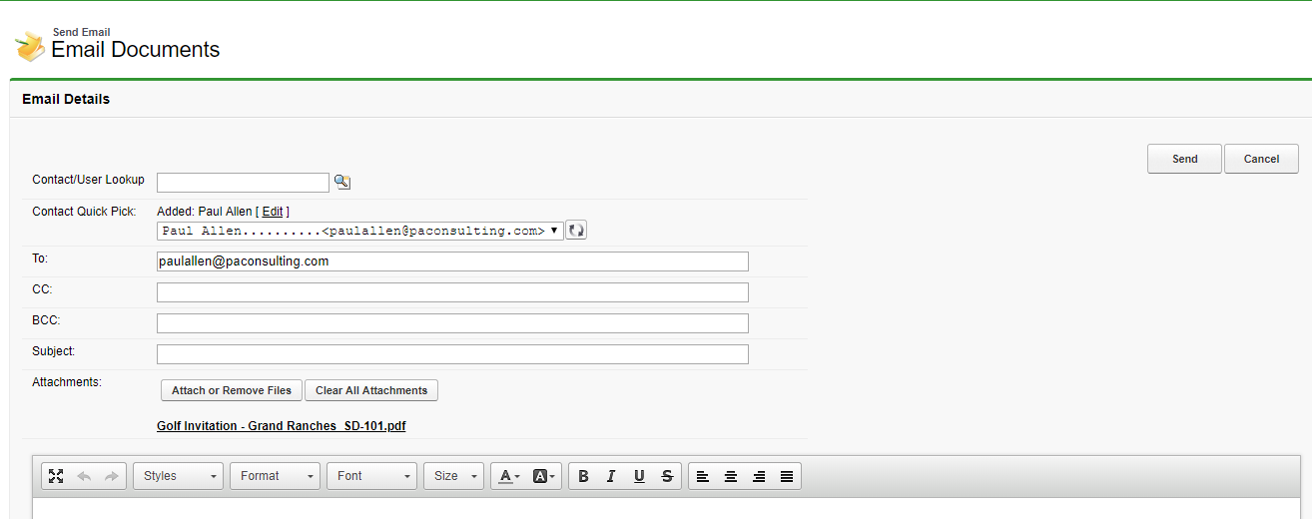Viewport: 1312px width, 519px height.
Task: Click in the Subject field
Action: 452,354
